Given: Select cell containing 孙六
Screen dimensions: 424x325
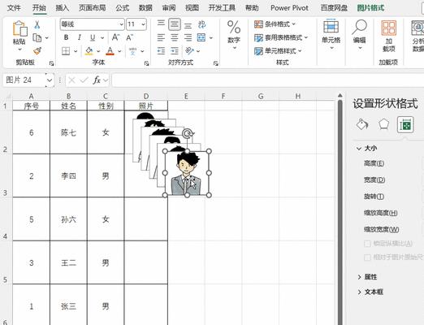Looking at the screenshot, I should [68, 219].
